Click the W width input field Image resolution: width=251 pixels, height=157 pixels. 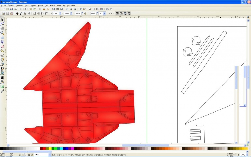(x=78, y=13)
